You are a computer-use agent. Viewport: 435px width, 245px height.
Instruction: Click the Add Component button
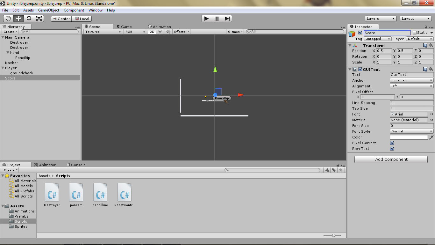pos(391,160)
